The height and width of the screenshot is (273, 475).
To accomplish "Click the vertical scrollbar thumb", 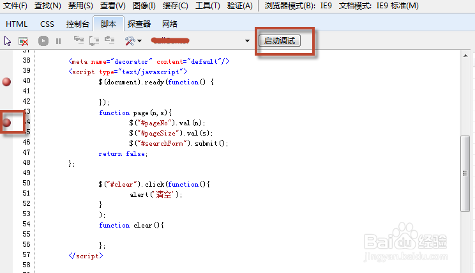I will tap(465, 173).
